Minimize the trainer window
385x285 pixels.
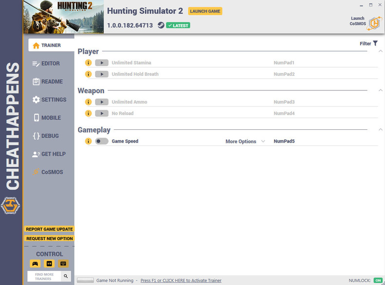click(361, 5)
